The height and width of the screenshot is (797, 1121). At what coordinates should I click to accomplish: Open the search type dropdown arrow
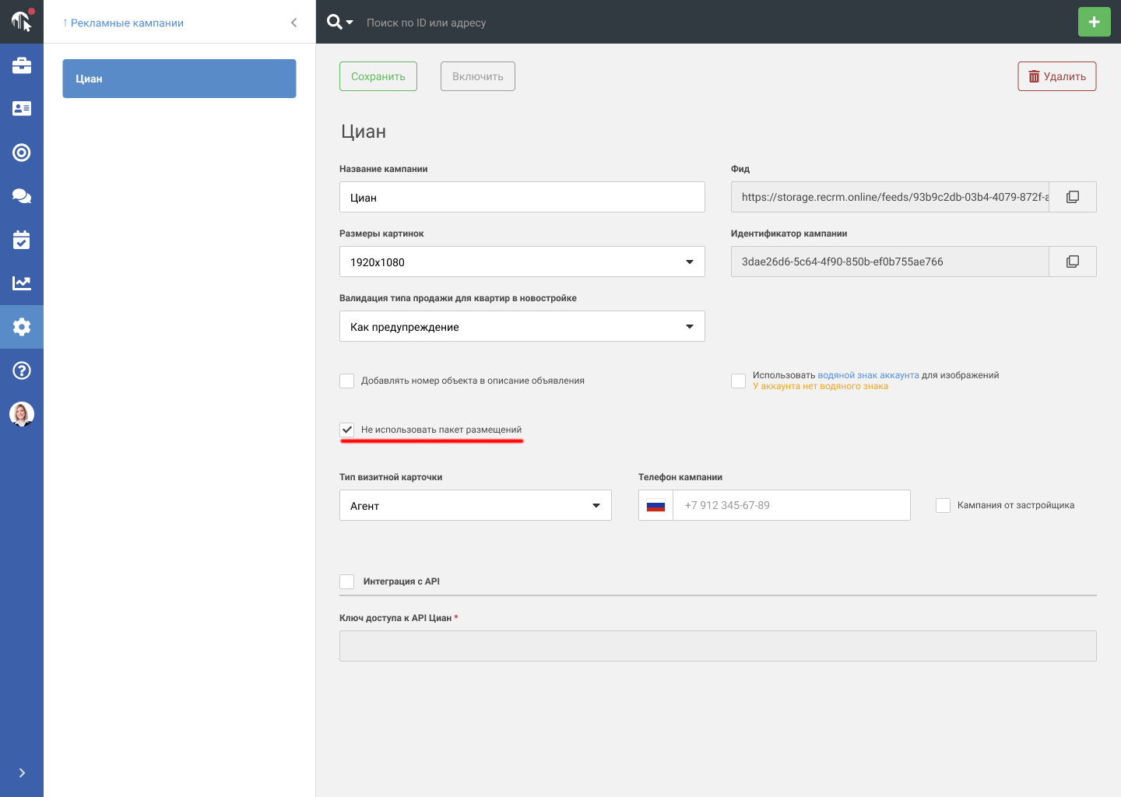[350, 23]
